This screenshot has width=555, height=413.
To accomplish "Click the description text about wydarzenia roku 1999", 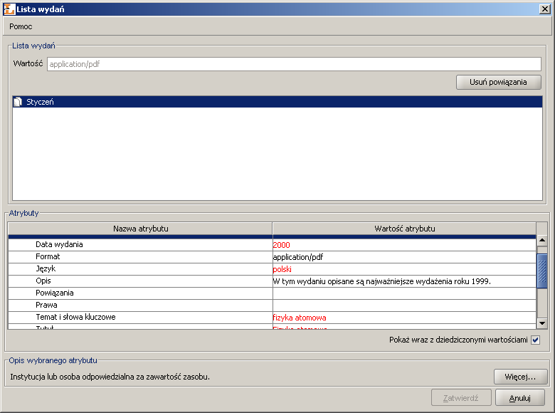I will (x=381, y=281).
